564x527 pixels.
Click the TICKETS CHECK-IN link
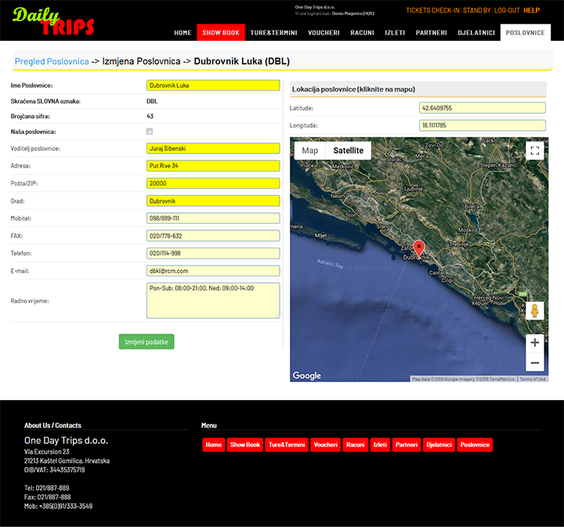(432, 11)
